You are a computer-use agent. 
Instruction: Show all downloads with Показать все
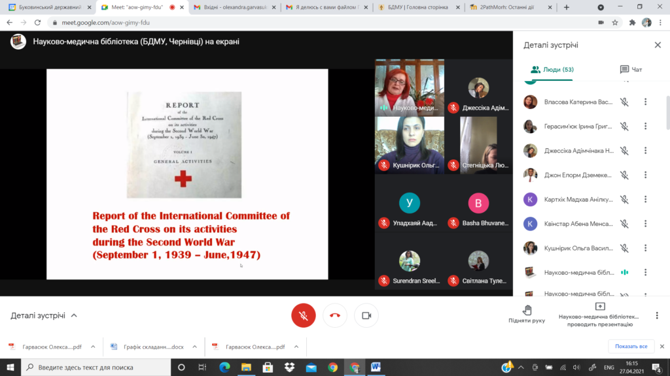coord(631,346)
